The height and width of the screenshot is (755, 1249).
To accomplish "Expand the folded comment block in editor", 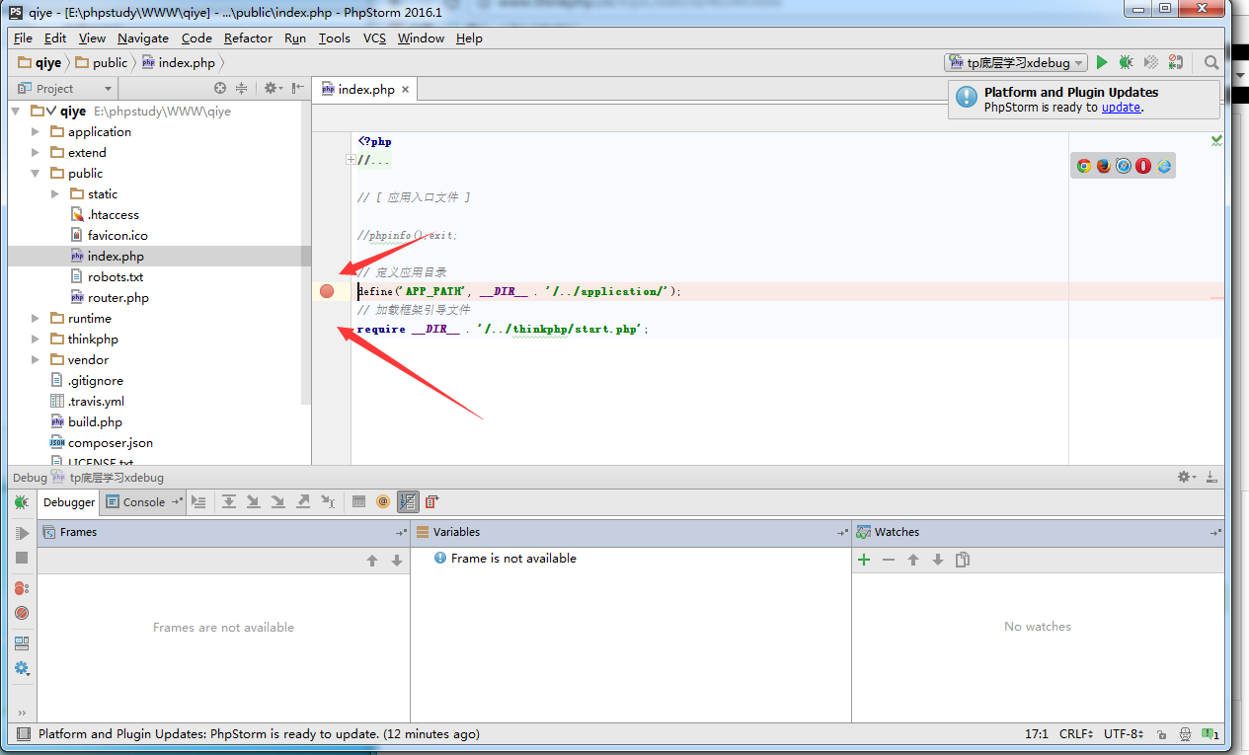I will [351, 160].
